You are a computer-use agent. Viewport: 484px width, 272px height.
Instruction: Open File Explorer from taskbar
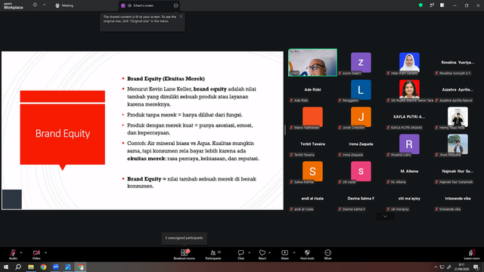(31, 267)
